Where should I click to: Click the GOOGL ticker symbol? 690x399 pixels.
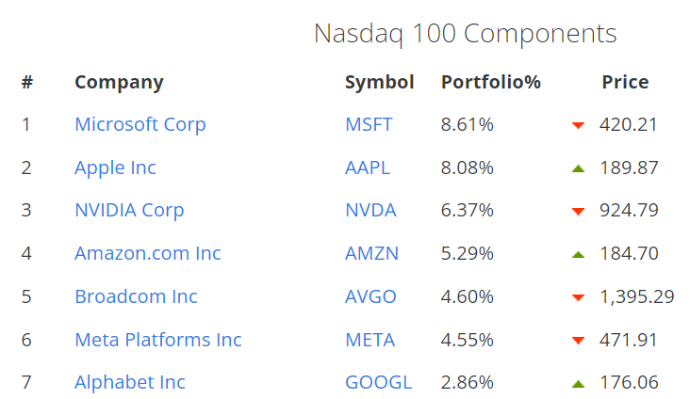(378, 382)
